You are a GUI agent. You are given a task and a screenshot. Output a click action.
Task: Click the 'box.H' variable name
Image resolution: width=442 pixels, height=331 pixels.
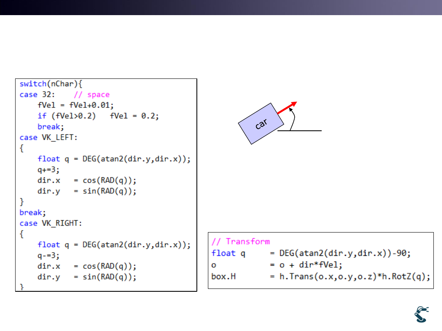point(223,276)
